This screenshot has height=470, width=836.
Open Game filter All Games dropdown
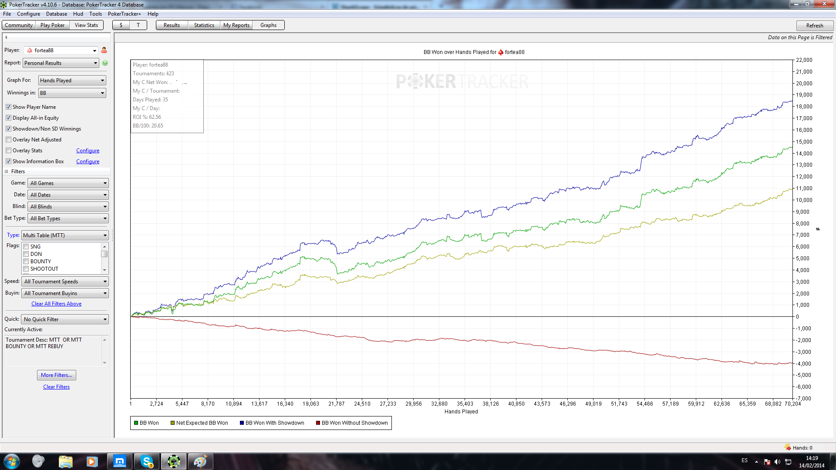(68, 183)
